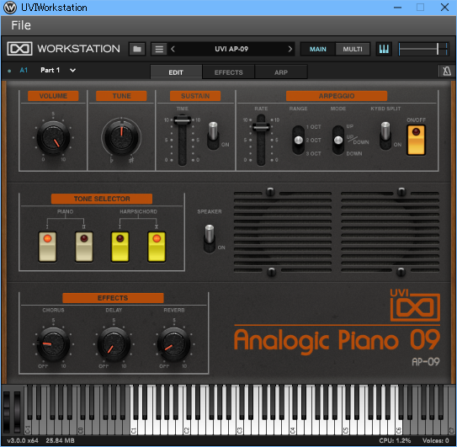Click the Arpeggio Range switch
Screen dimensions: 457x447
point(298,140)
